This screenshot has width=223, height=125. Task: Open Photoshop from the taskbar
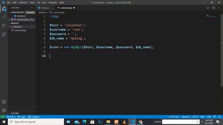coord(100,122)
